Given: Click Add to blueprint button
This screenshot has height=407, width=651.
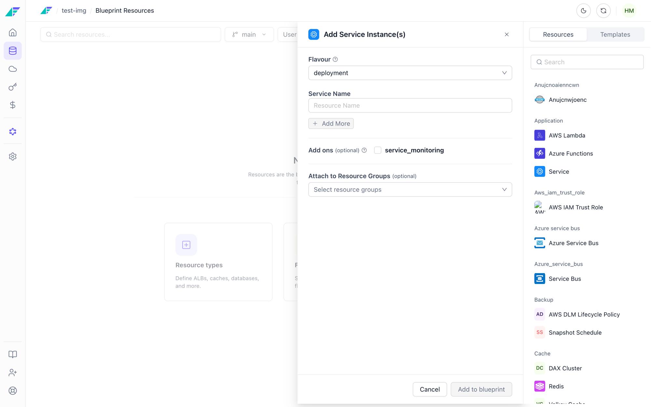Looking at the screenshot, I should [x=481, y=389].
